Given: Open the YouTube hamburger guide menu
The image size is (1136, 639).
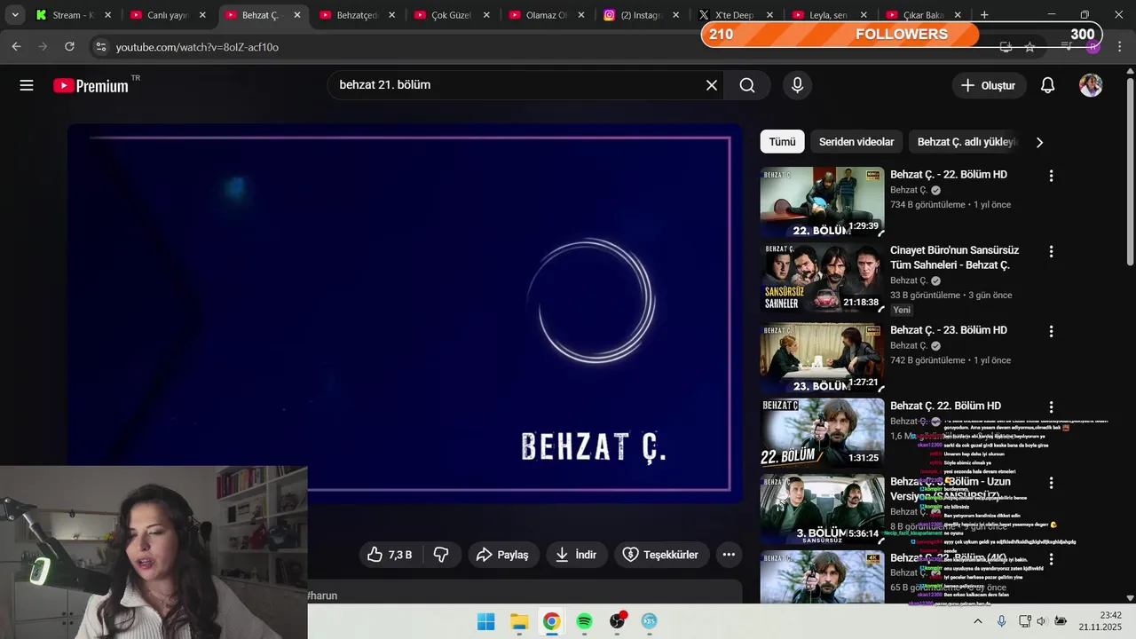Looking at the screenshot, I should (x=27, y=85).
